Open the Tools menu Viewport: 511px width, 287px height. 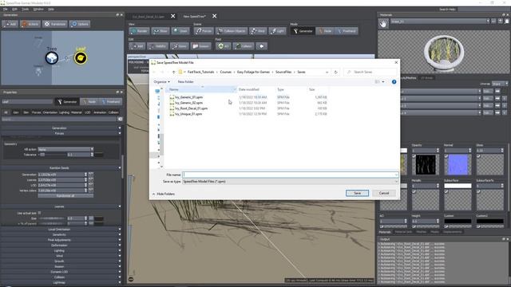coord(26,9)
